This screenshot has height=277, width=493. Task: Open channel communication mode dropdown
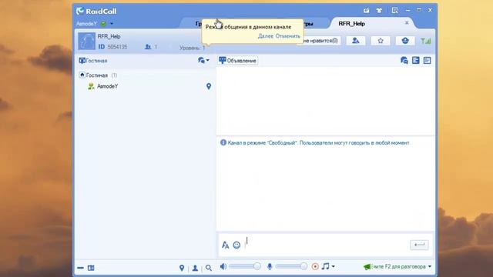(x=203, y=60)
